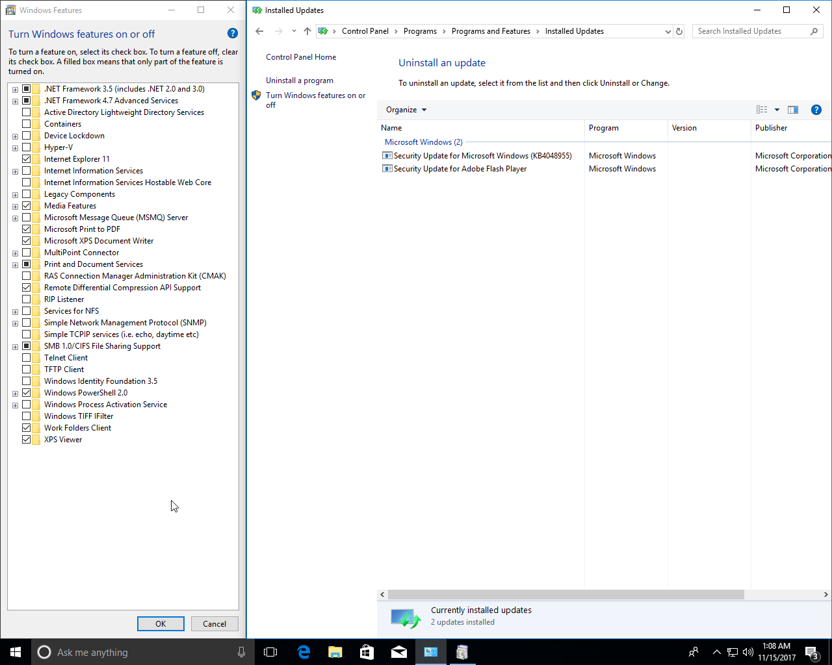Switch to Windows Features taskbar button
This screenshot has height=665, width=832.
pyautogui.click(x=462, y=652)
